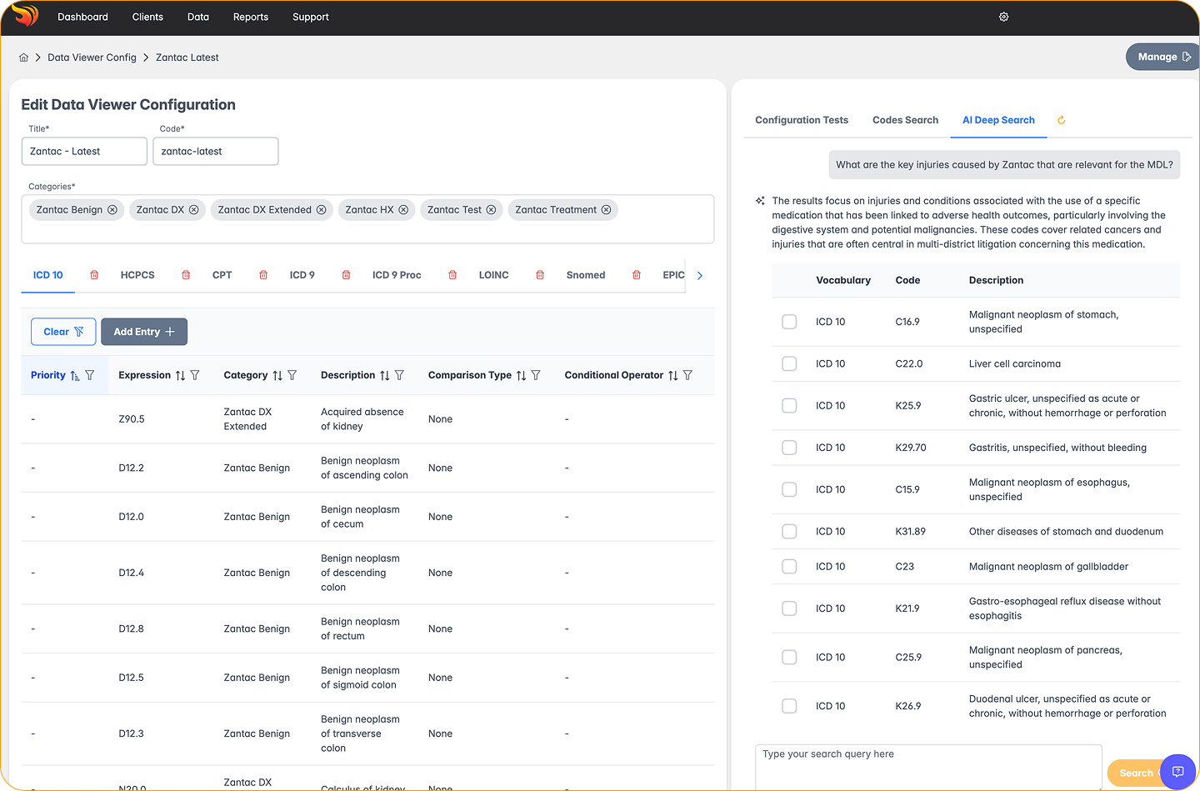Open the Reports menu
The image size is (1200, 791).
point(251,17)
